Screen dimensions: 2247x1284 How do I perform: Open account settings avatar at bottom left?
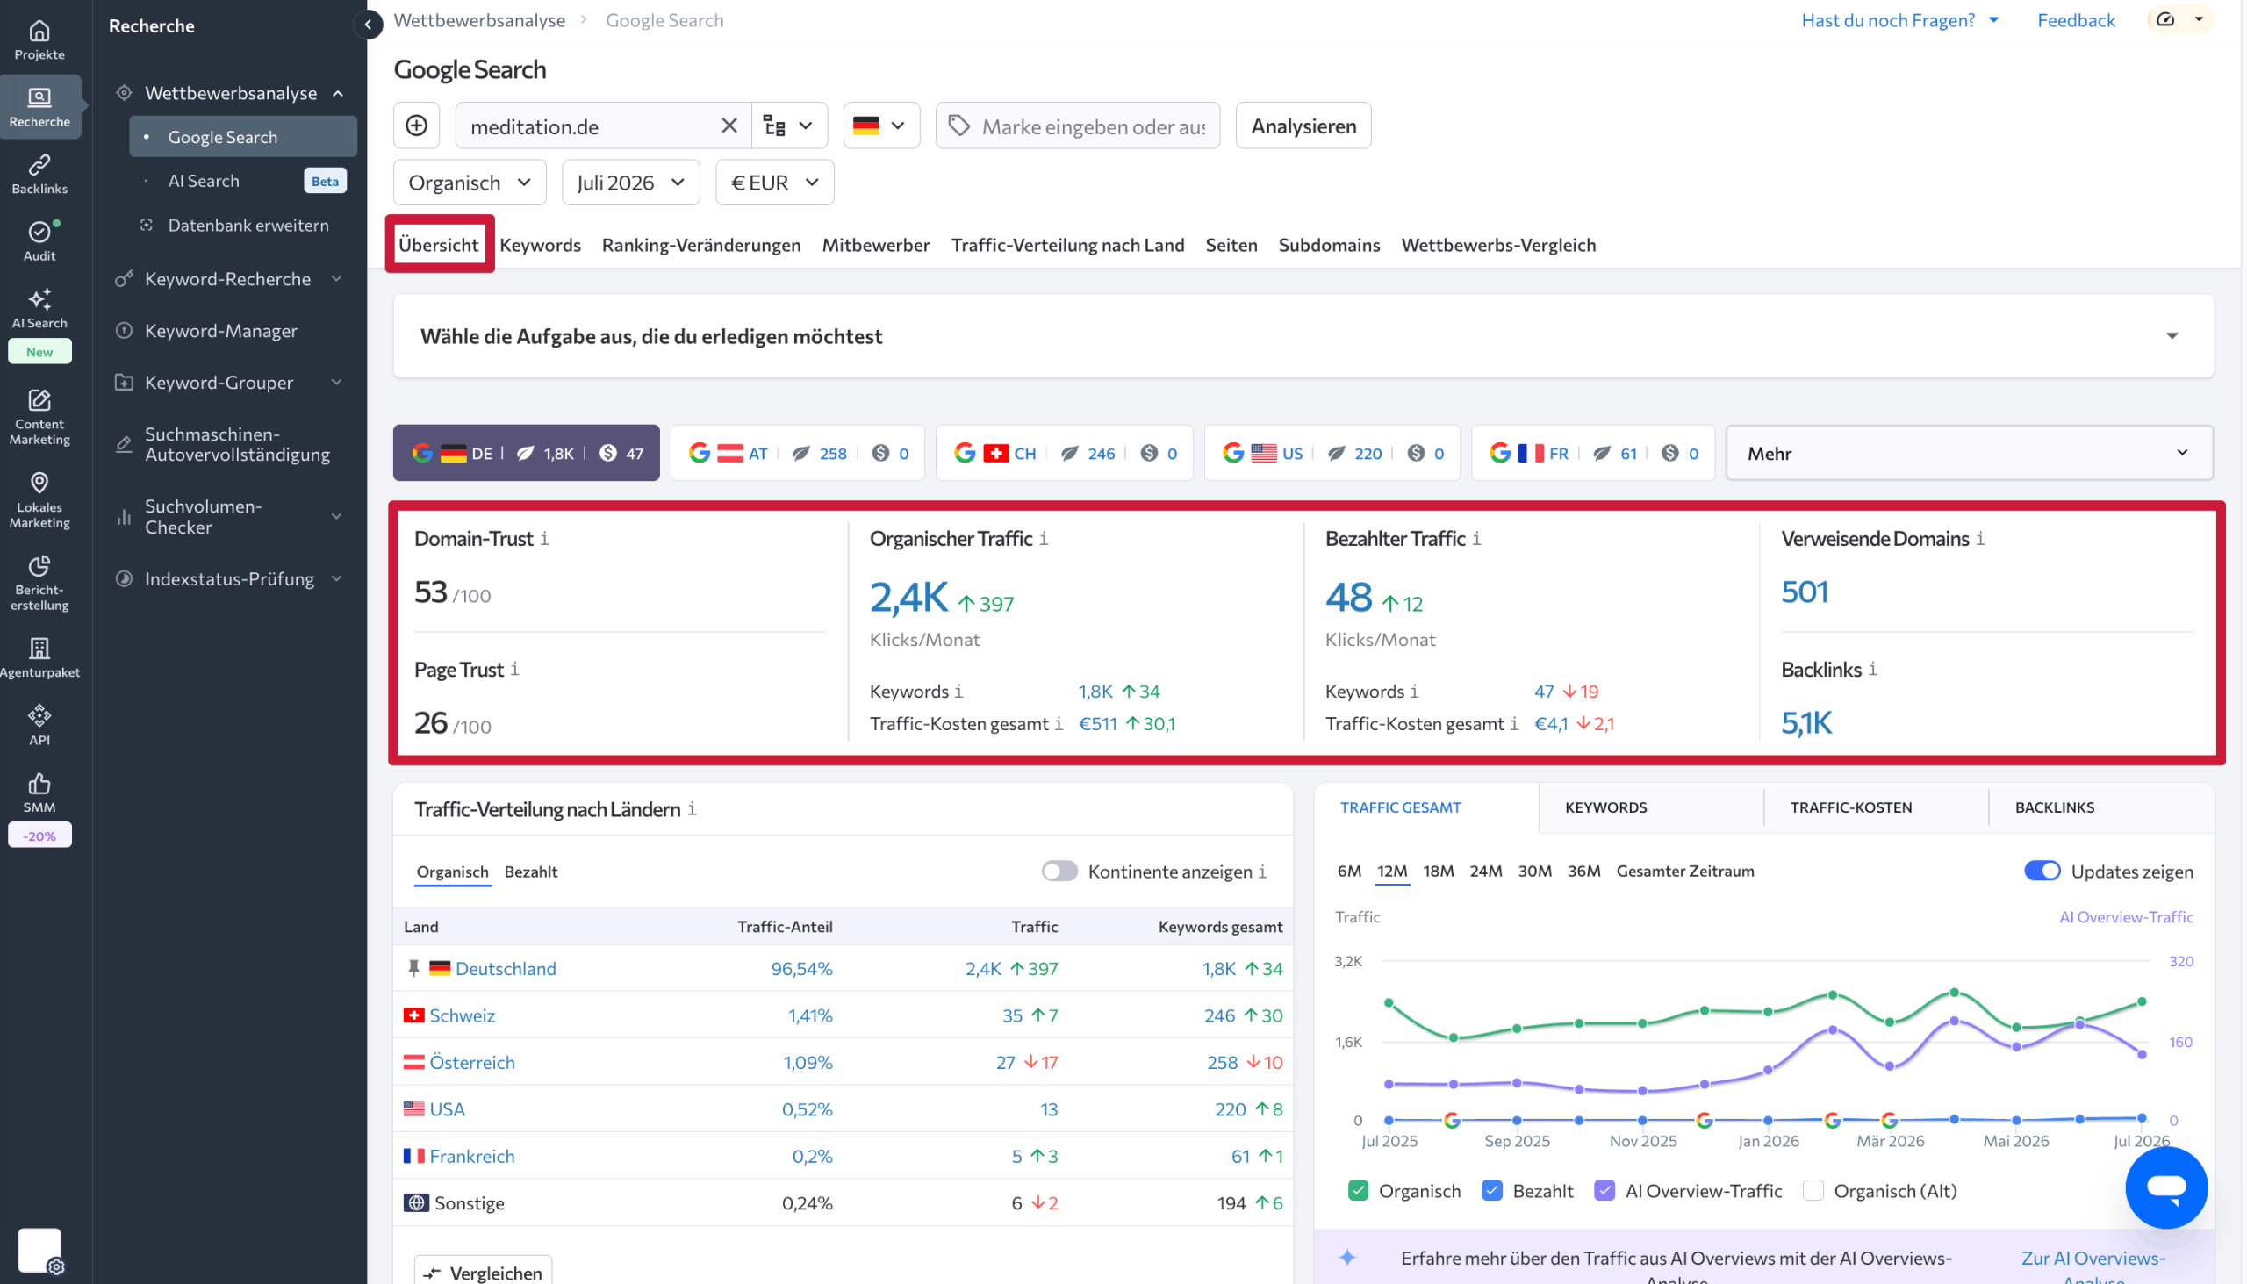click(39, 1251)
